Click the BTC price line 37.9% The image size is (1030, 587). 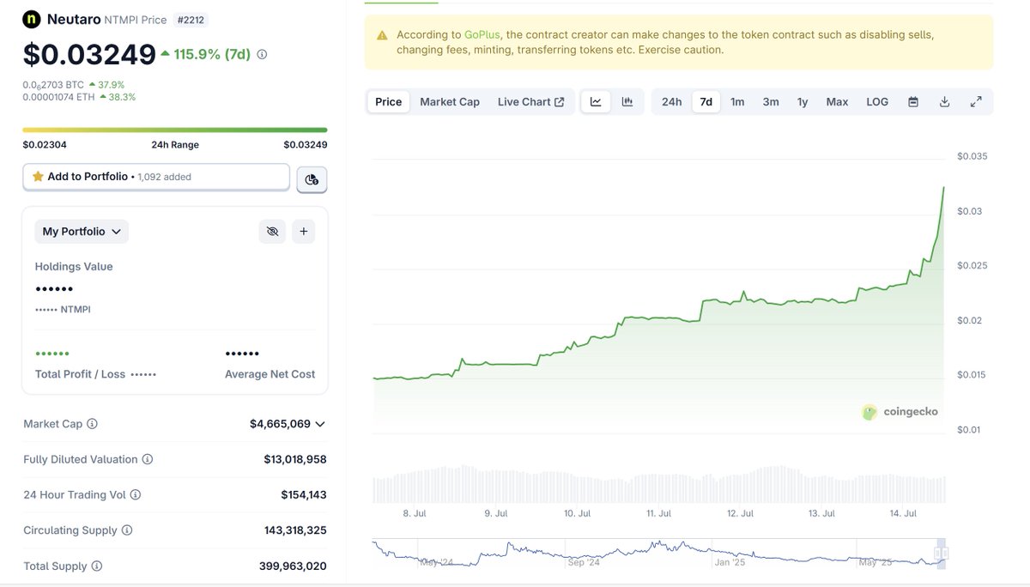74,85
